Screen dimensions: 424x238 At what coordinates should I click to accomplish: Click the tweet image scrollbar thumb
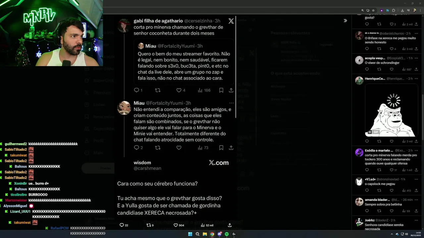coord(236,67)
